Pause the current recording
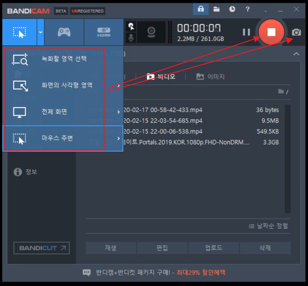 tap(246, 32)
